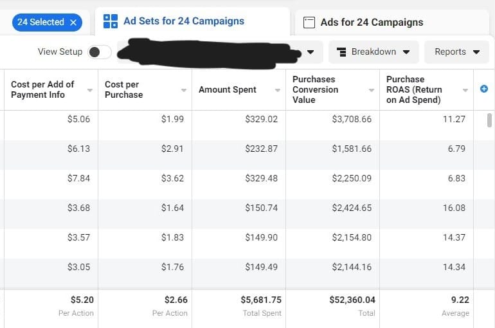
Task: Sort by Purchase ROAS arrow
Action: click(465, 90)
